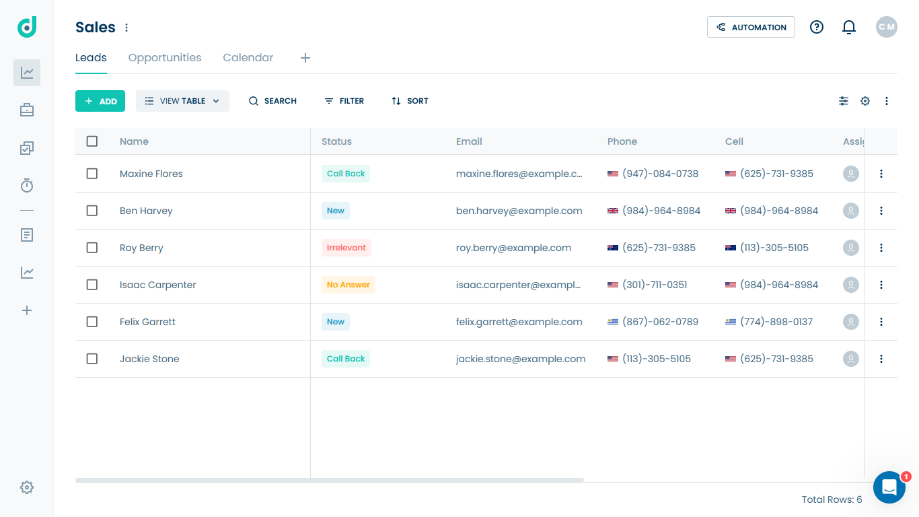
Task: Open the tasks checklist sidebar icon
Action: coord(27,148)
